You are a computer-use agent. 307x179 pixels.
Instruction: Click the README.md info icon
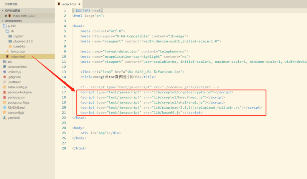pyautogui.click(x=5, y=107)
